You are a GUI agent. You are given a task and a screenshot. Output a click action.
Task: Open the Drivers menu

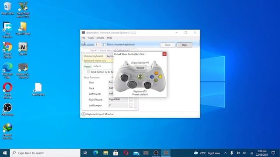100,38
